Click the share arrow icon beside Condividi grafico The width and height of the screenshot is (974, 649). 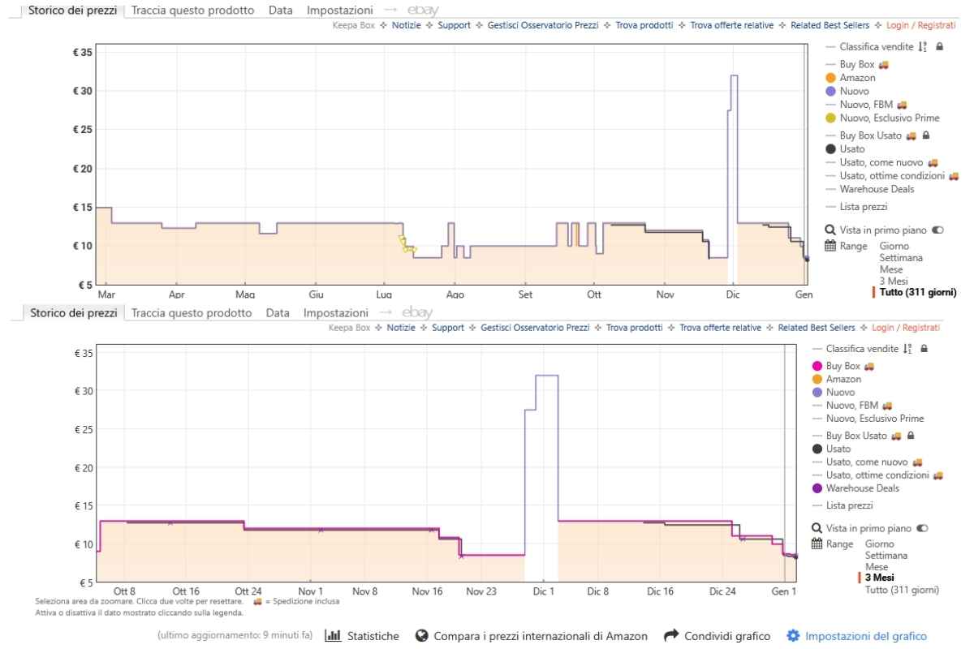tap(670, 635)
